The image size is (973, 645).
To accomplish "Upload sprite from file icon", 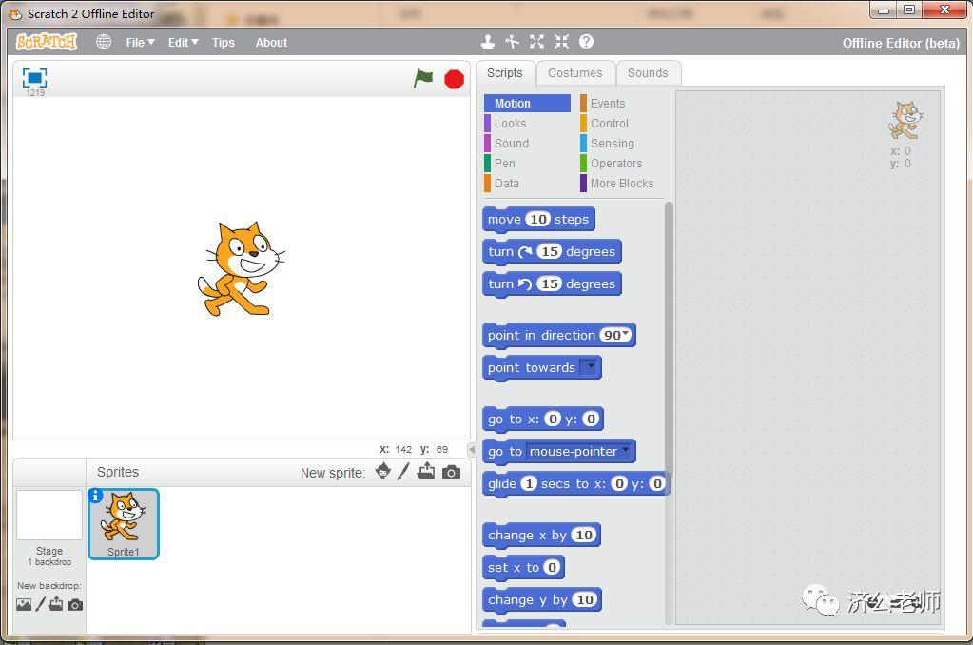I will (426, 472).
